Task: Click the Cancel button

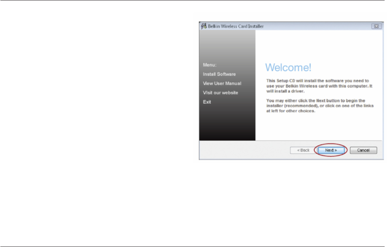Action: click(363, 150)
